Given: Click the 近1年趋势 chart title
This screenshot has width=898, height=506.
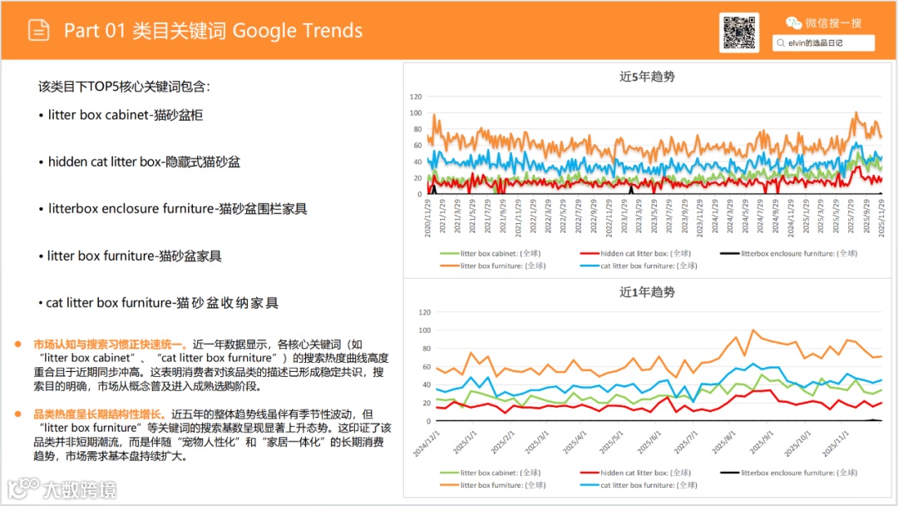Looking at the screenshot, I should [x=647, y=292].
